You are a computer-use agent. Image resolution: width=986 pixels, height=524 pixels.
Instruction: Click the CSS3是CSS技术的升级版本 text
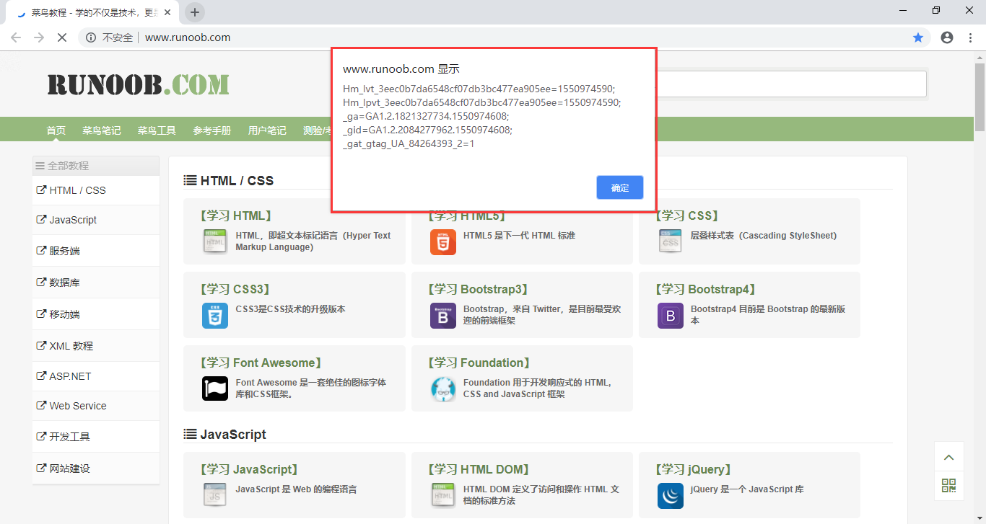[290, 309]
